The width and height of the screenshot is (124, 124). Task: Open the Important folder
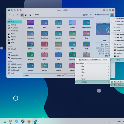click(x=44, y=46)
